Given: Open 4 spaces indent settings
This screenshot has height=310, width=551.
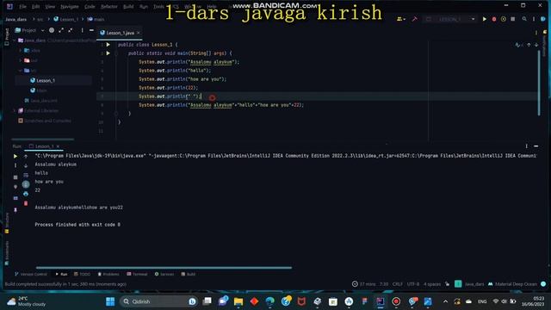Looking at the screenshot, I should pyautogui.click(x=432, y=284).
